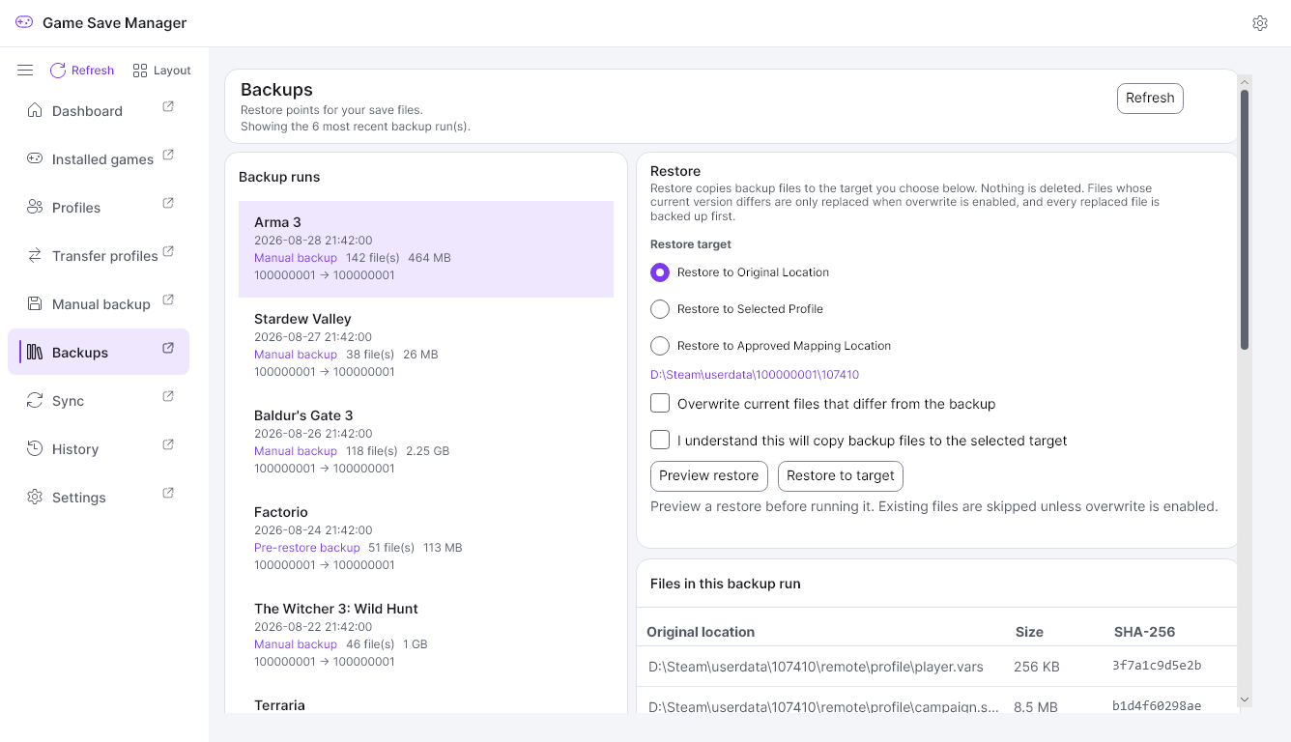Click the SHA-256 column header

click(x=1144, y=632)
